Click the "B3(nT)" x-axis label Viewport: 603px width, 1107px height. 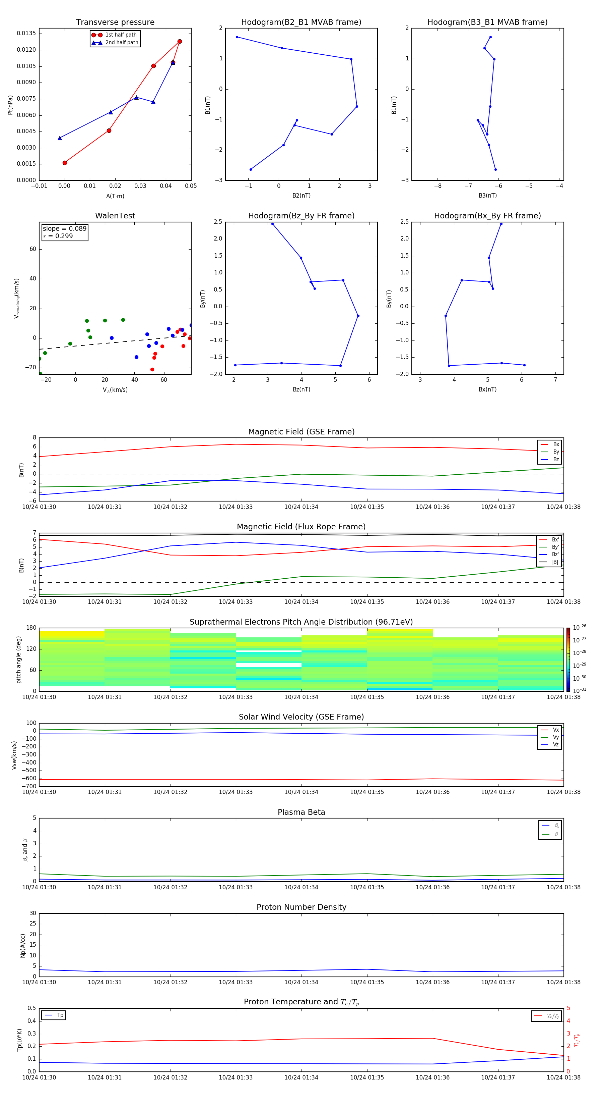pyautogui.click(x=487, y=196)
